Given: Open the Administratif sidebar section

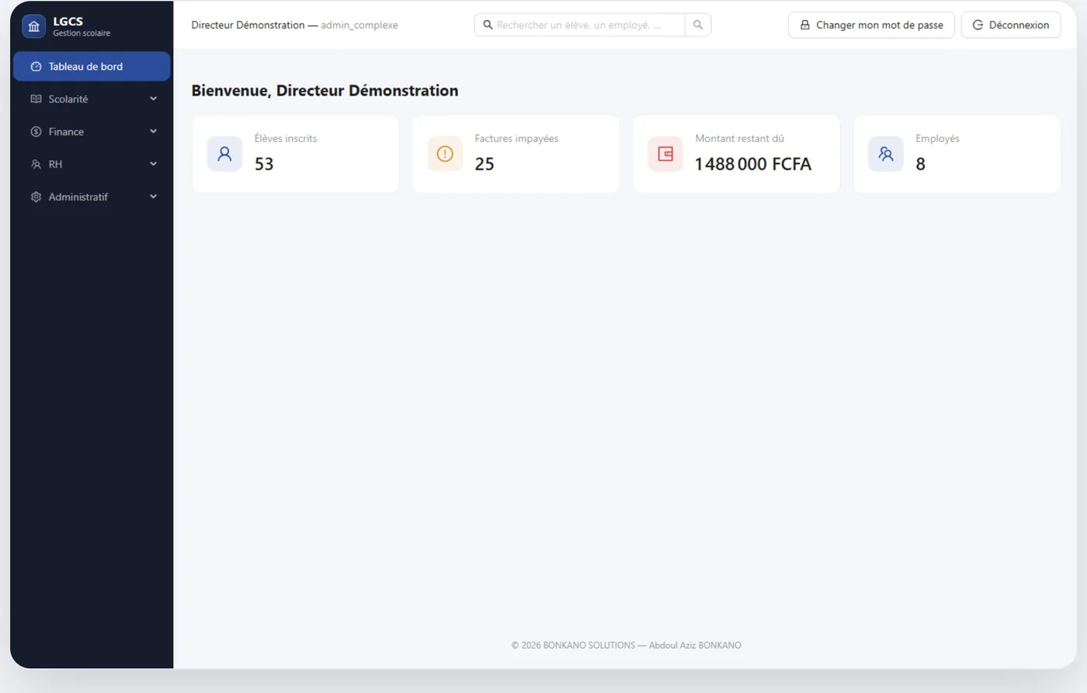Looking at the screenshot, I should (x=92, y=197).
